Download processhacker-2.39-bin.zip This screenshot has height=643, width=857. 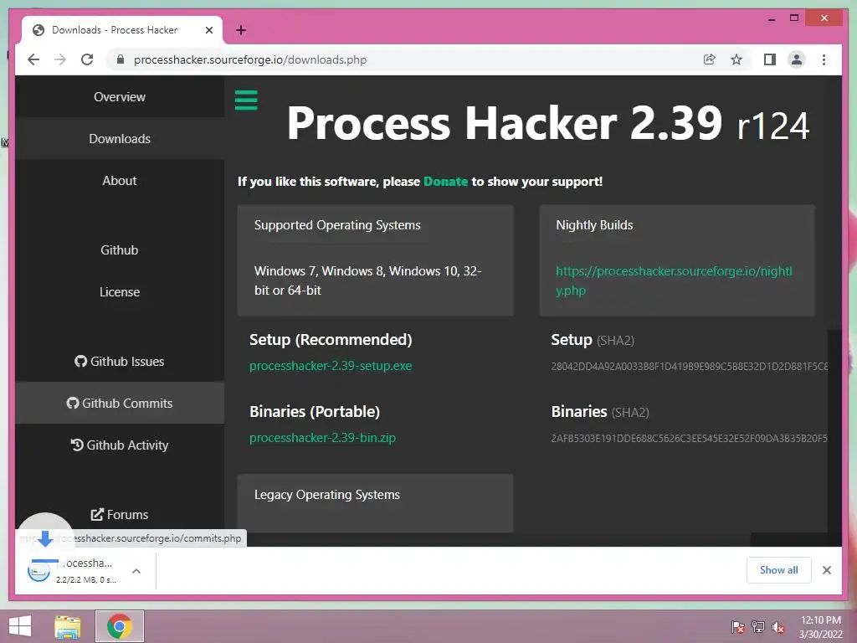[x=322, y=437]
